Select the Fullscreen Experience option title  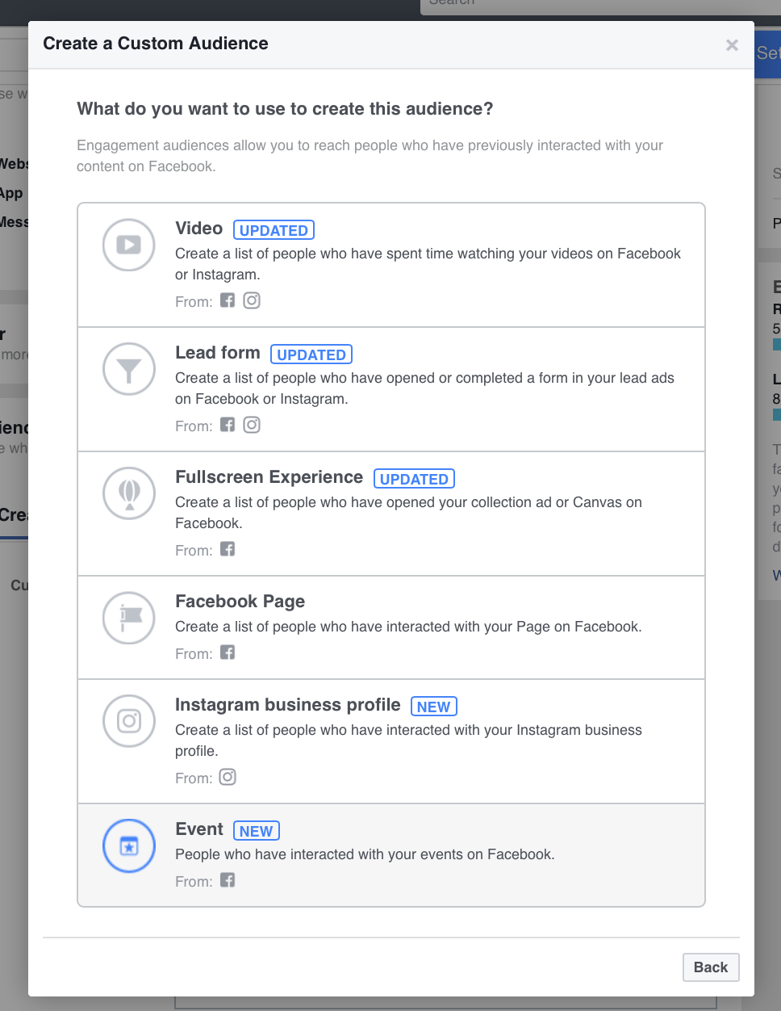[269, 477]
